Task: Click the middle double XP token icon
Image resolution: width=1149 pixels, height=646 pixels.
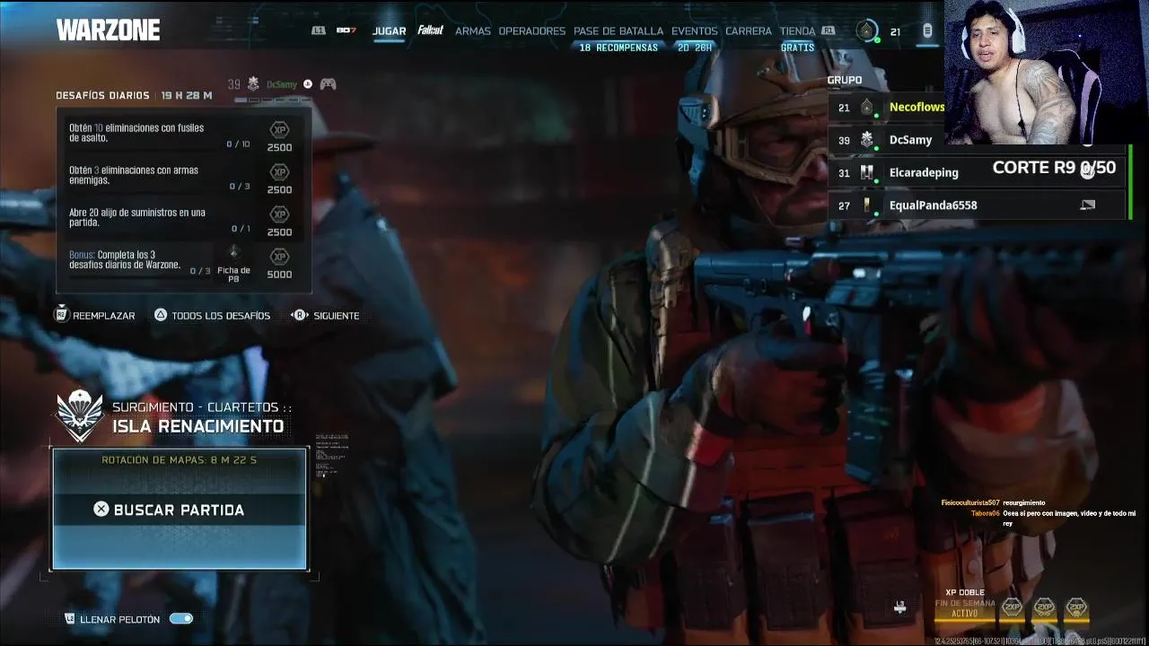Action: click(x=1044, y=608)
